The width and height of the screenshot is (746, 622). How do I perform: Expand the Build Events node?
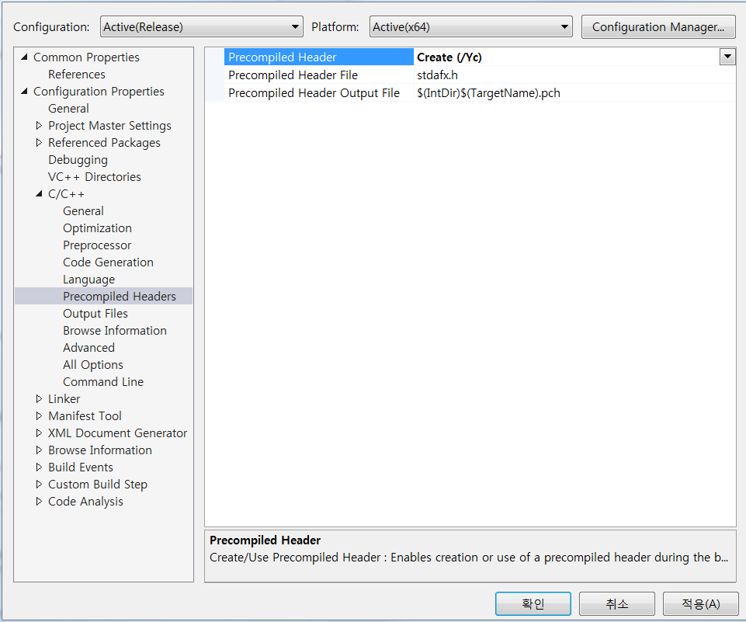[x=39, y=467]
